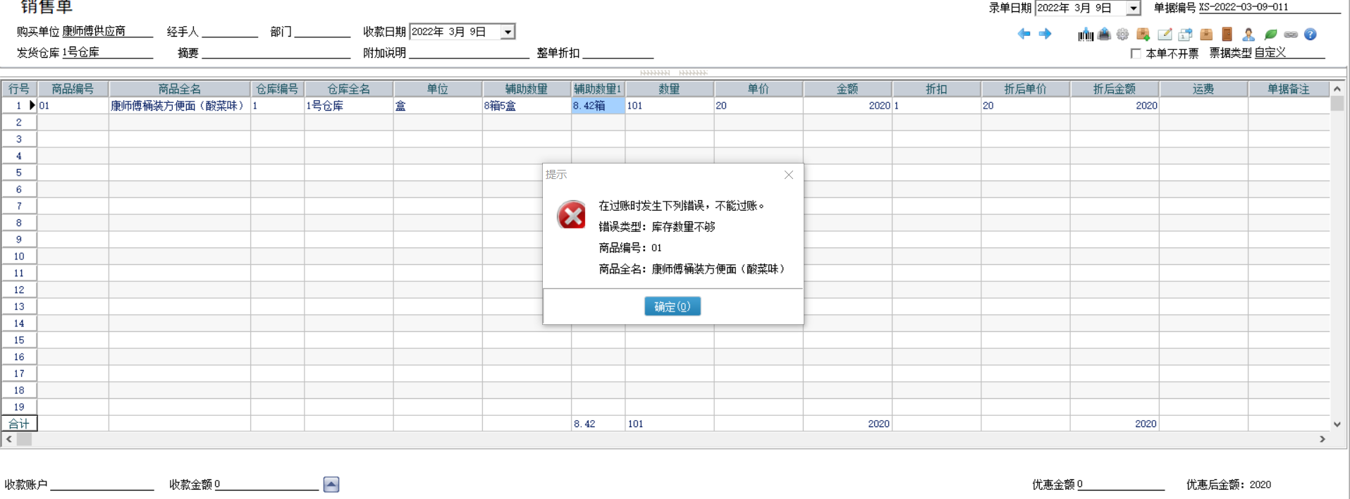Click the 整单折扣 input field
The image size is (1350, 499).
(618, 53)
